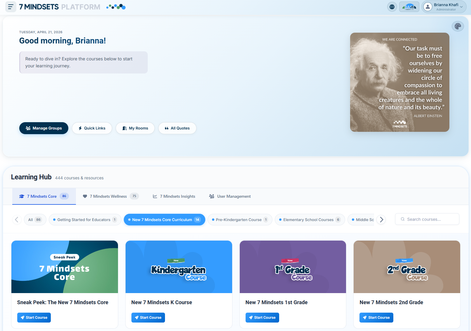
Task: Filter by Elementary School Courses
Action: pos(310,220)
